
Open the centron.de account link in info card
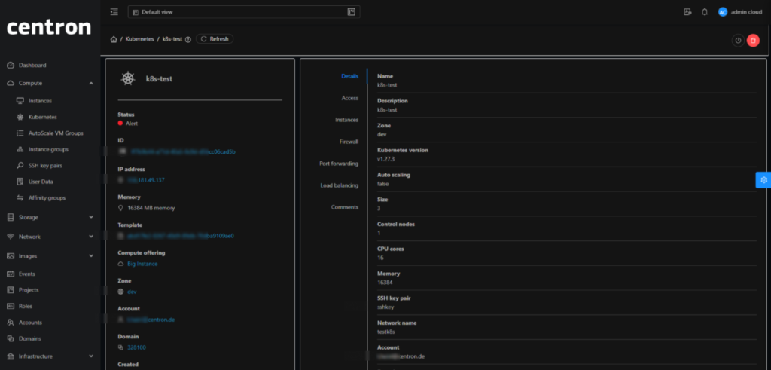pyautogui.click(x=151, y=320)
